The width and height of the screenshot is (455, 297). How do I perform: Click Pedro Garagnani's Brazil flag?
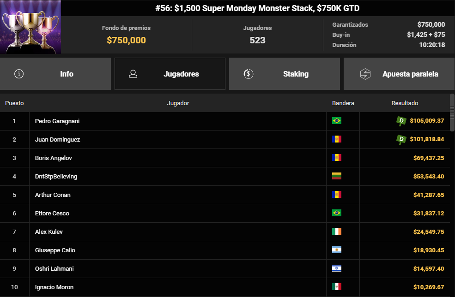337,121
